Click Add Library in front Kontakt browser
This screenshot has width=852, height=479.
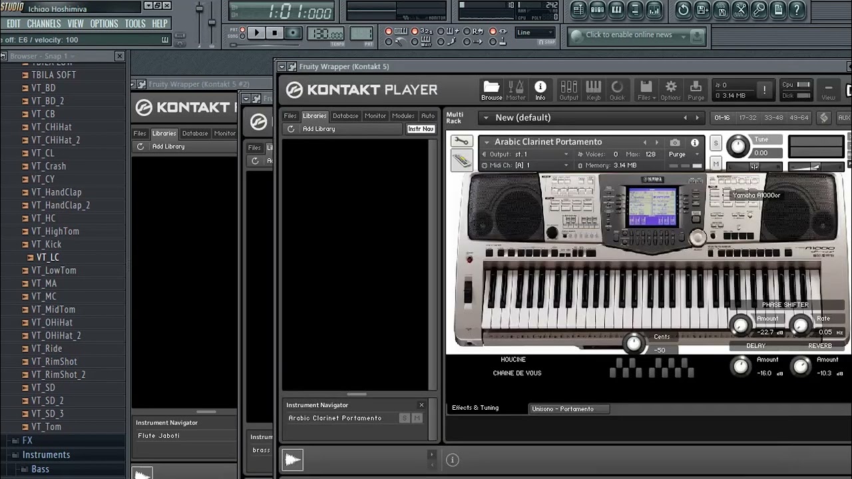[319, 129]
